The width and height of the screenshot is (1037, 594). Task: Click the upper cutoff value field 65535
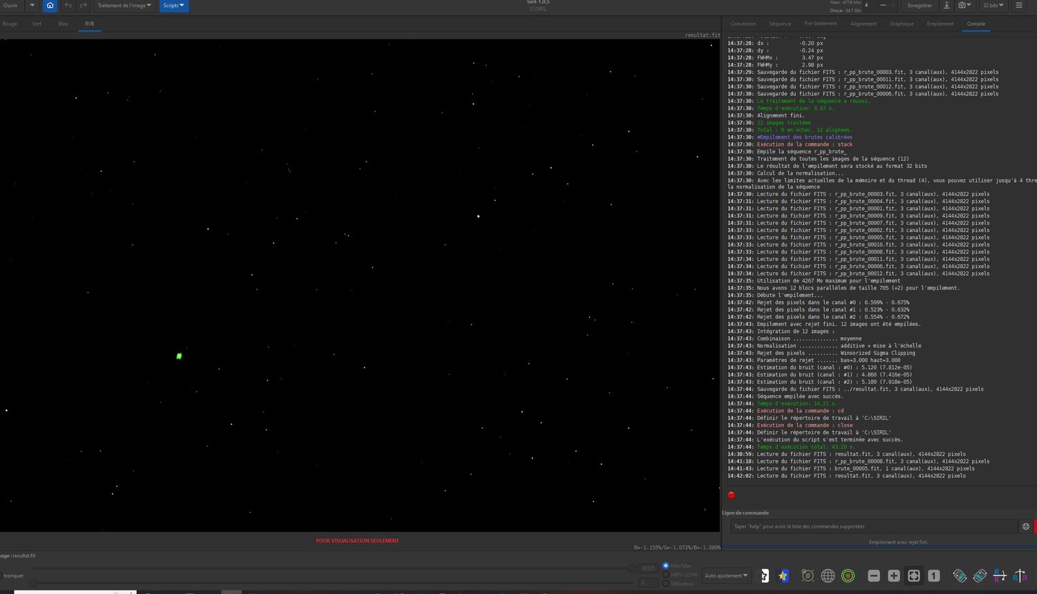(x=648, y=568)
